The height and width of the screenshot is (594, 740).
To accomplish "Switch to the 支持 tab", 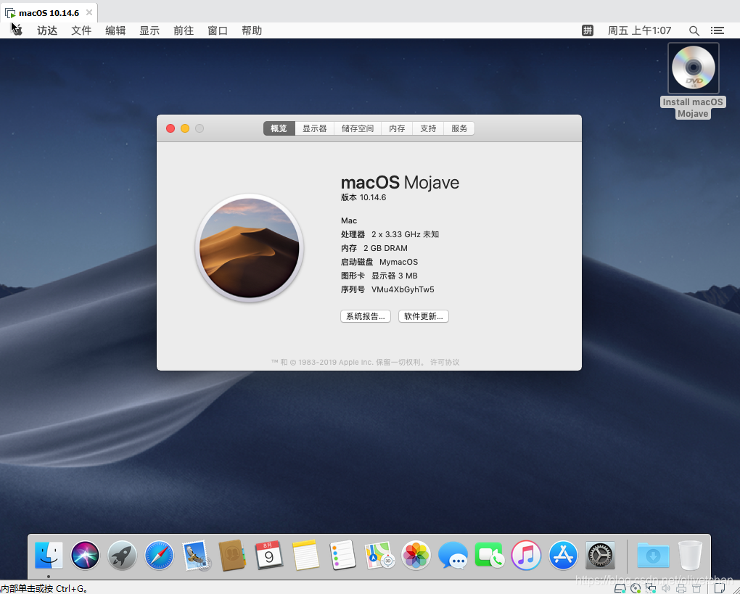I will click(x=428, y=128).
